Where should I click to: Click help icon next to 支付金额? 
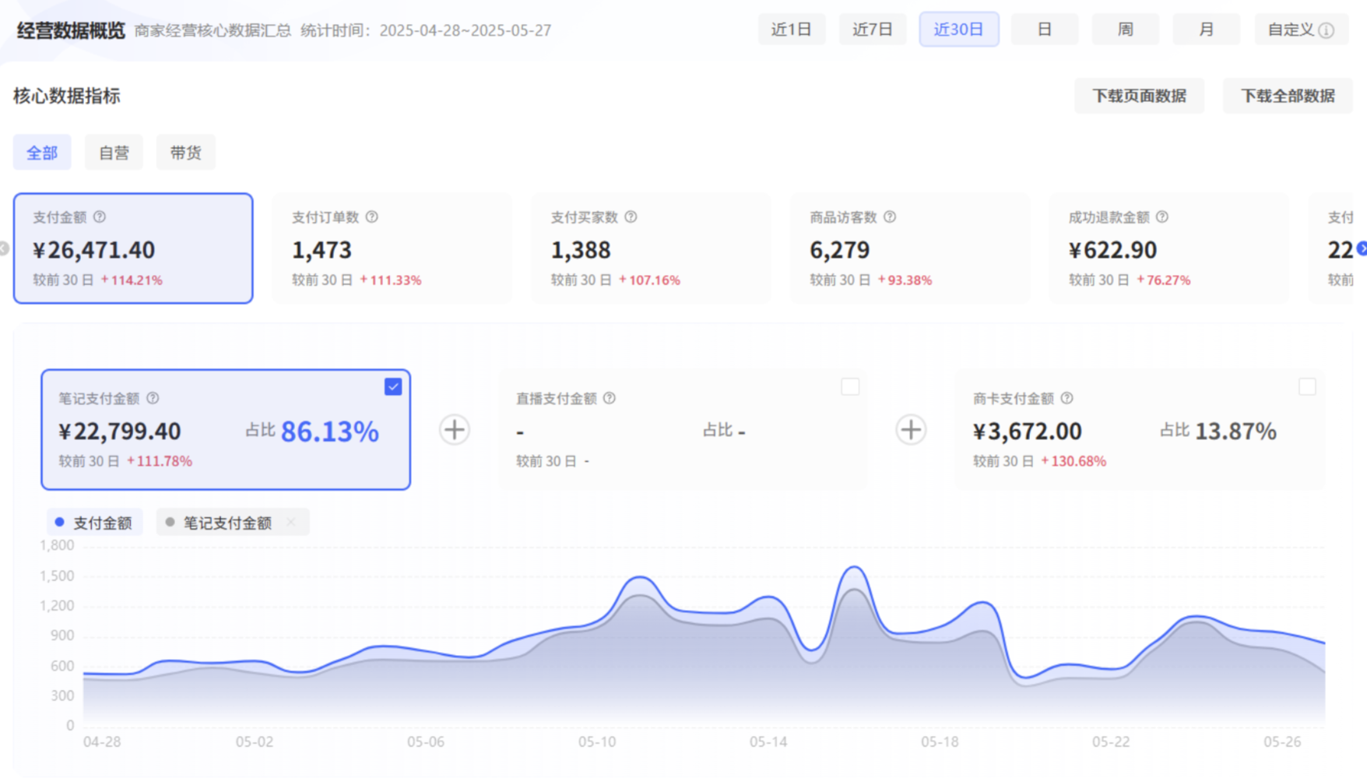coord(100,217)
